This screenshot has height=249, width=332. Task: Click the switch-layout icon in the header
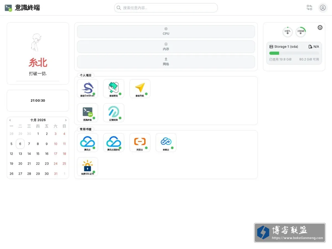[309, 8]
